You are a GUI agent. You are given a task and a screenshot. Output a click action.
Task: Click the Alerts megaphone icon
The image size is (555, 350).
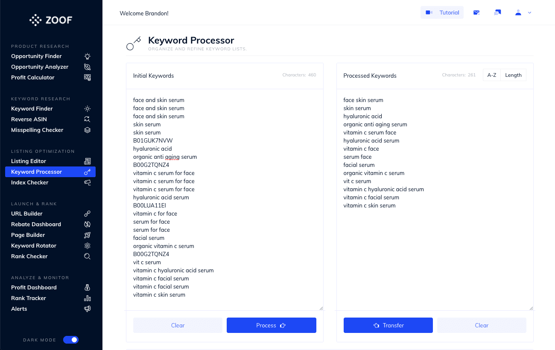(x=87, y=309)
